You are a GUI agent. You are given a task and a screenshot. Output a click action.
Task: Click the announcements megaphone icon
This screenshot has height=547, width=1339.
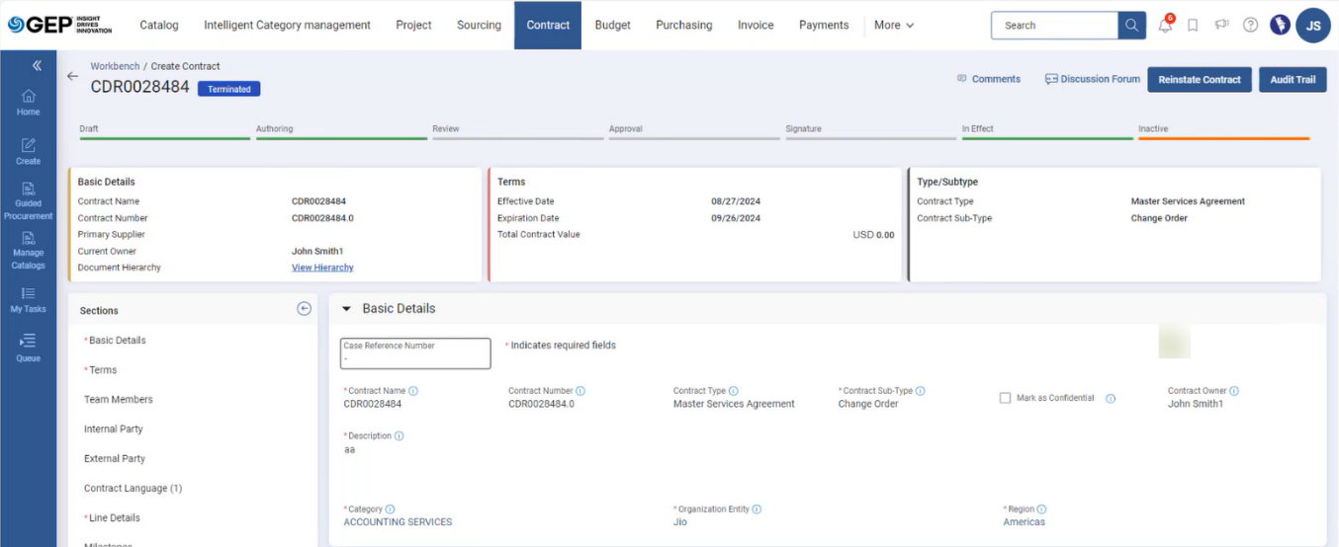point(1221,26)
